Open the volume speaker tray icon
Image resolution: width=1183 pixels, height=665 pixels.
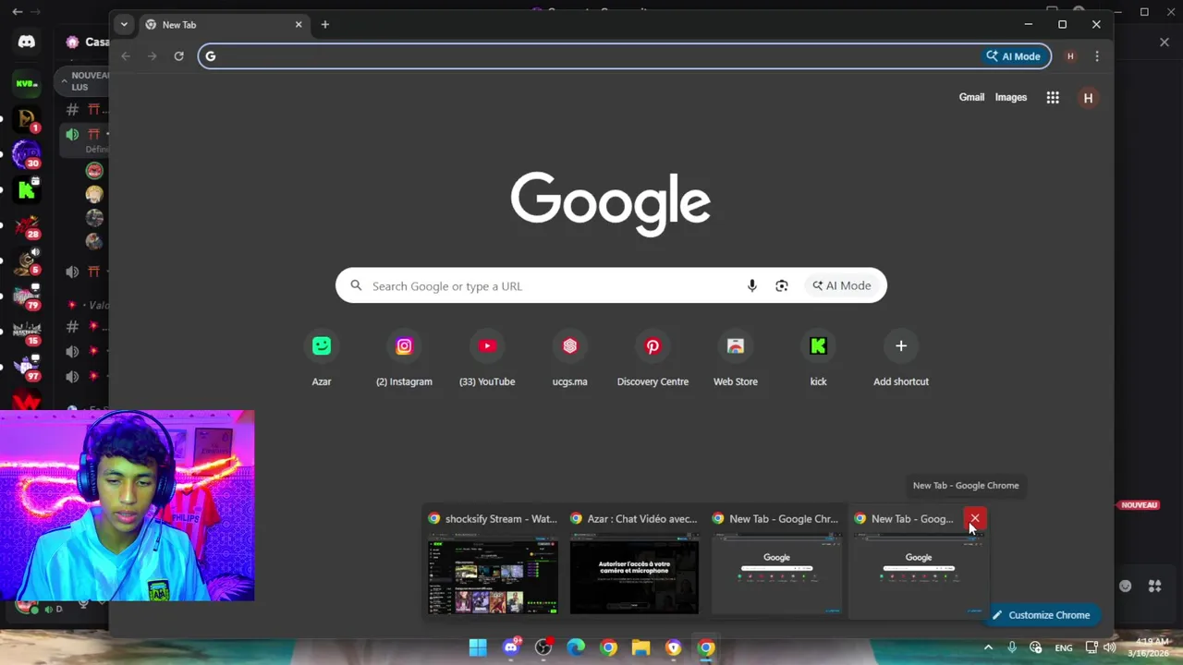tap(1110, 647)
